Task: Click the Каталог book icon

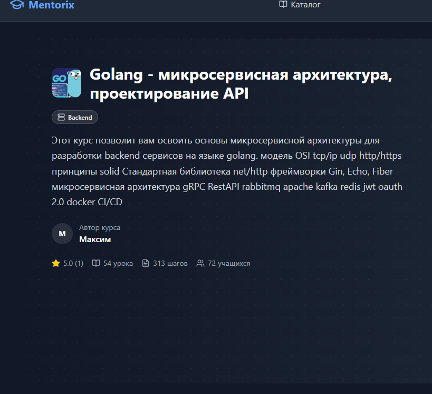Action: (x=283, y=4)
